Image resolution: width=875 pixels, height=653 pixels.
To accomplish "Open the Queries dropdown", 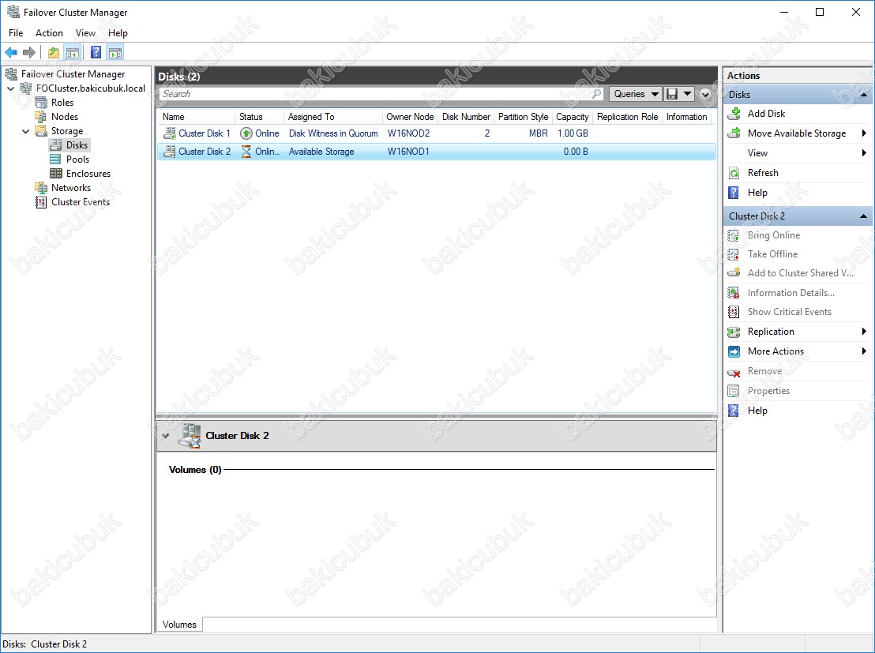I will point(635,94).
